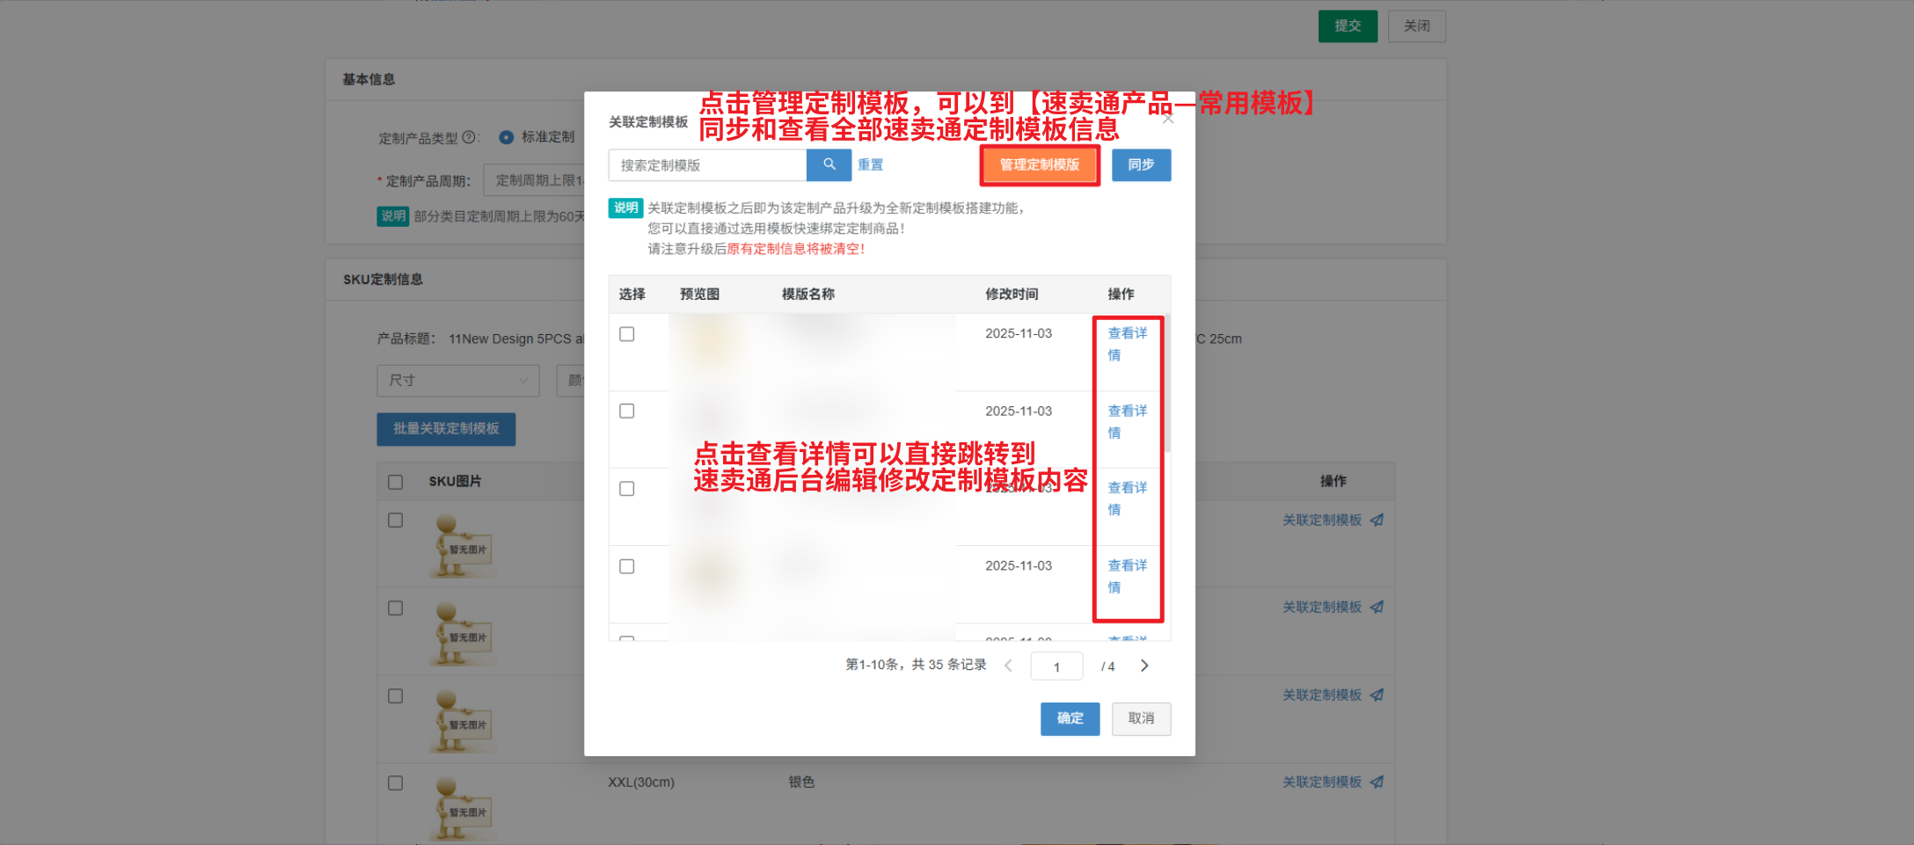Screen dimensions: 1914x845
Task: Click 关联定制模板 link in the first SKU row
Action: coord(1321,520)
